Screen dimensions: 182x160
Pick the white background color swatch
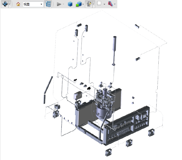tap(99, 3)
